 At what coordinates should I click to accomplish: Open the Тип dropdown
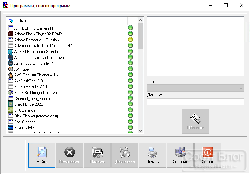tap(195, 88)
